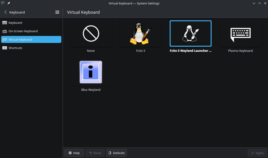Click the pin icon in title bar
This screenshot has height=158, width=268.
(9, 3)
